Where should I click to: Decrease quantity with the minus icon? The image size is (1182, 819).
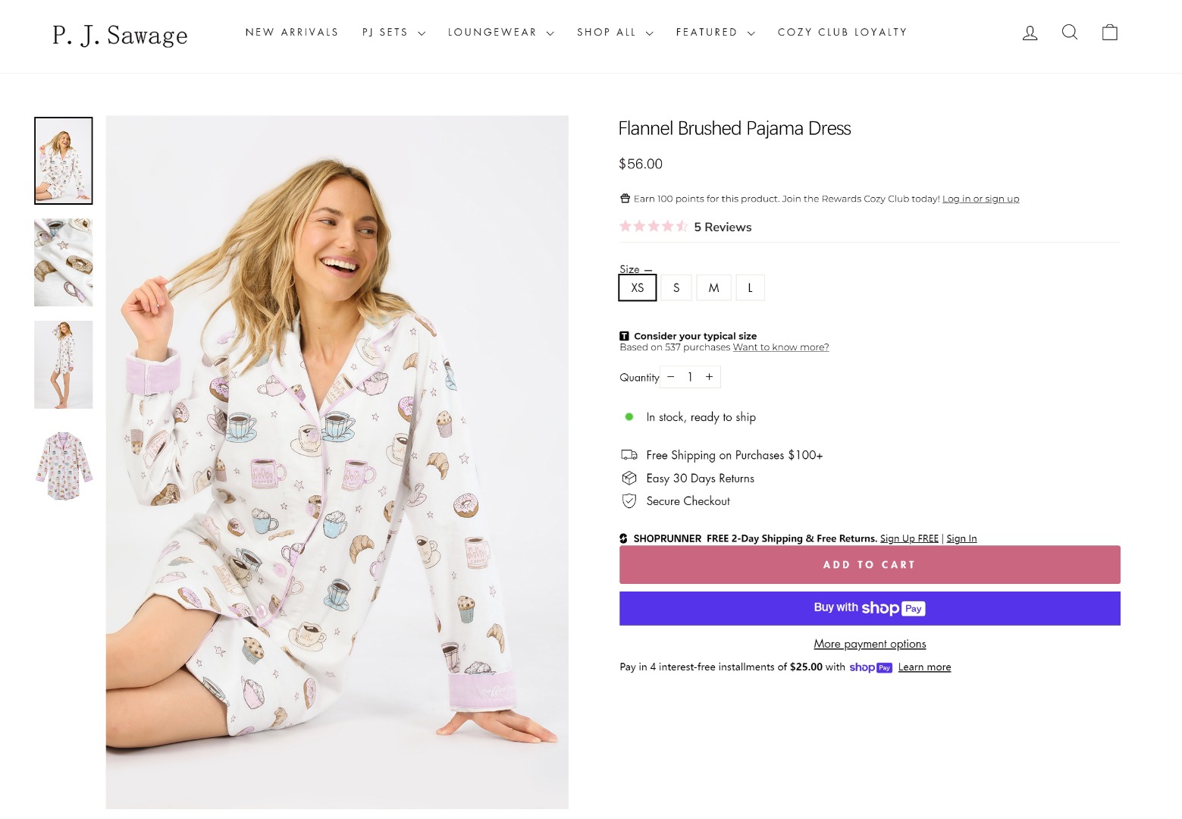(x=671, y=377)
